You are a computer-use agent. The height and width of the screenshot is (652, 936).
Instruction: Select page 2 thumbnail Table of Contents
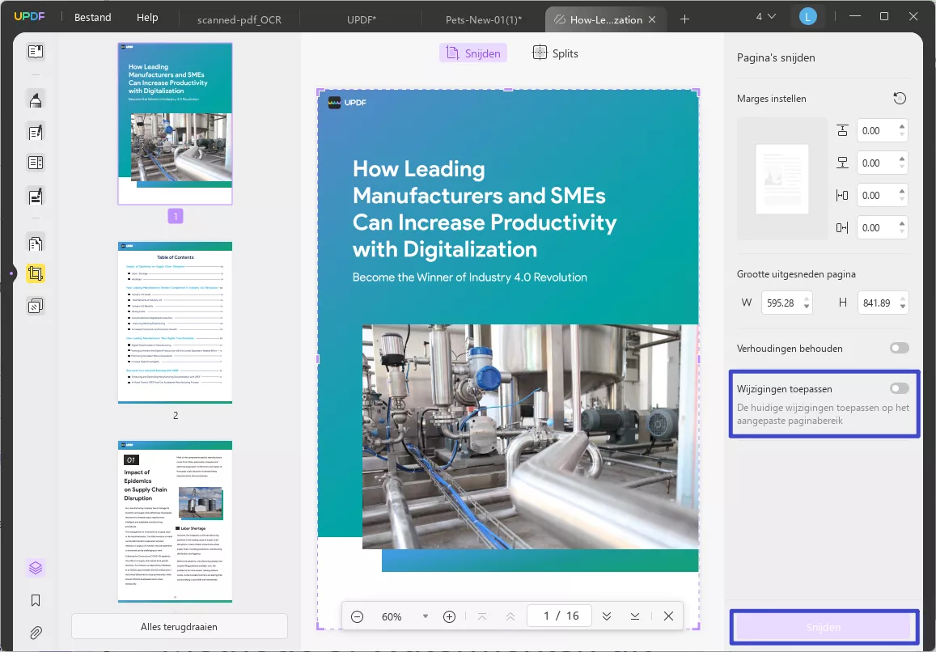tap(175, 323)
